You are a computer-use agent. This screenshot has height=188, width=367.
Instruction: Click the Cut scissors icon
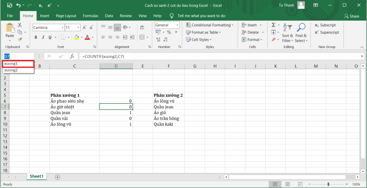coord(20,25)
